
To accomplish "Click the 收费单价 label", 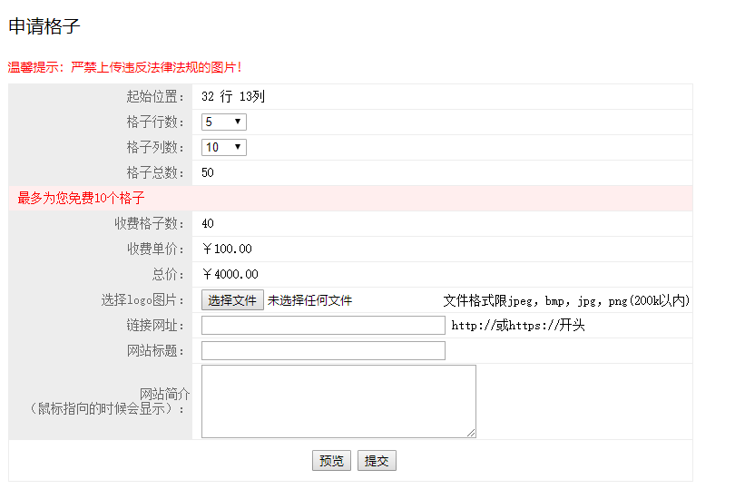I will point(155,249).
